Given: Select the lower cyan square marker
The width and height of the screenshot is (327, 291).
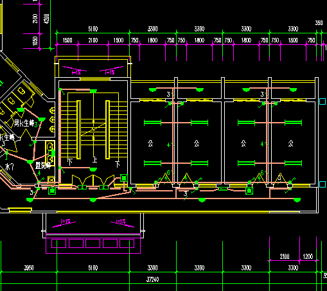Looking at the screenshot, I should 323,184.
